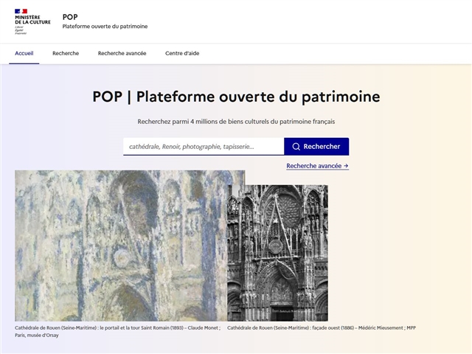Open the Accueil tab
This screenshot has height=354, width=472.
(x=24, y=53)
